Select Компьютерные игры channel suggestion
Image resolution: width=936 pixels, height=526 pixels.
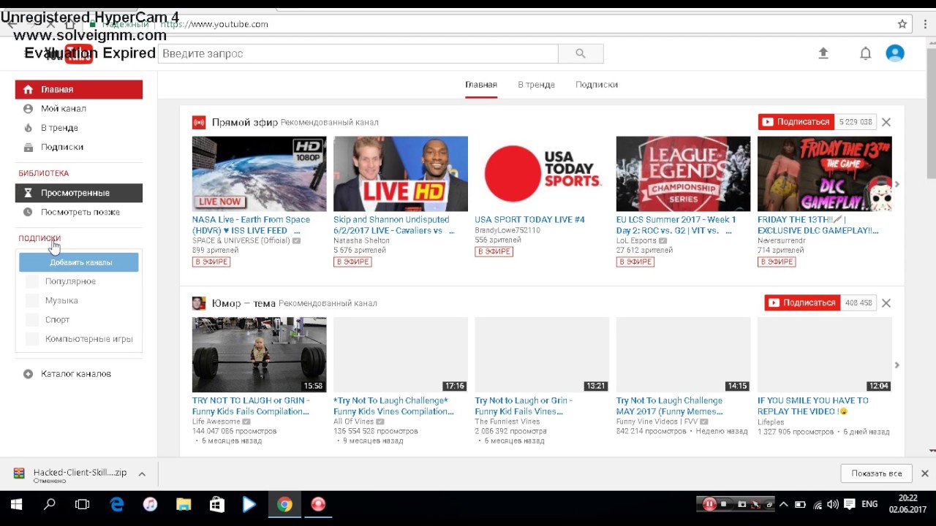pos(88,339)
